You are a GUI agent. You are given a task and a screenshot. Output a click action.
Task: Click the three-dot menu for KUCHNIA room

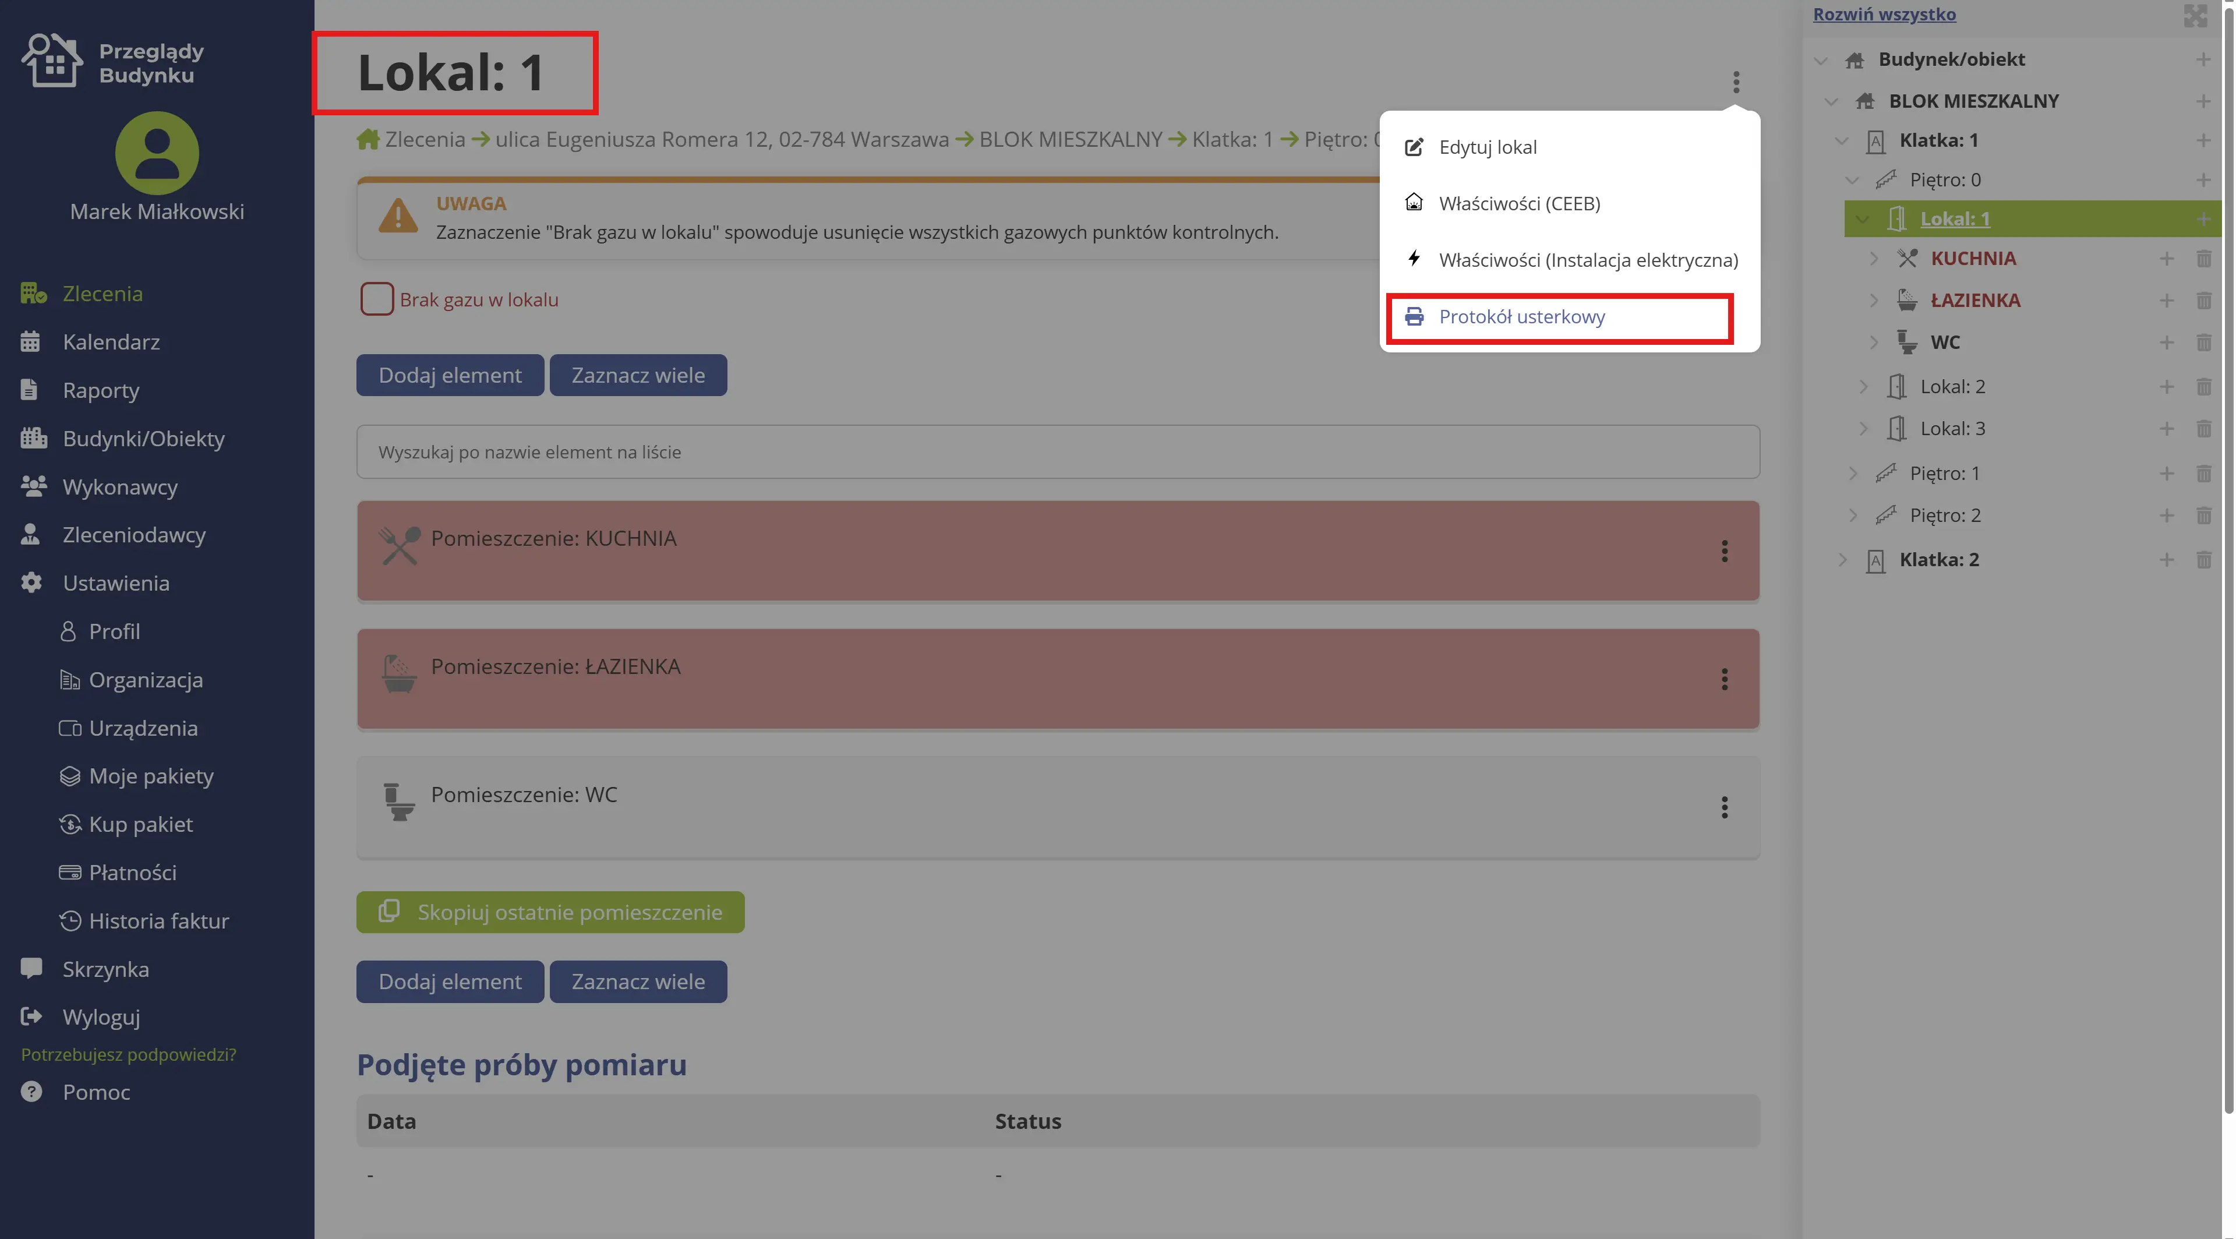click(x=1724, y=550)
